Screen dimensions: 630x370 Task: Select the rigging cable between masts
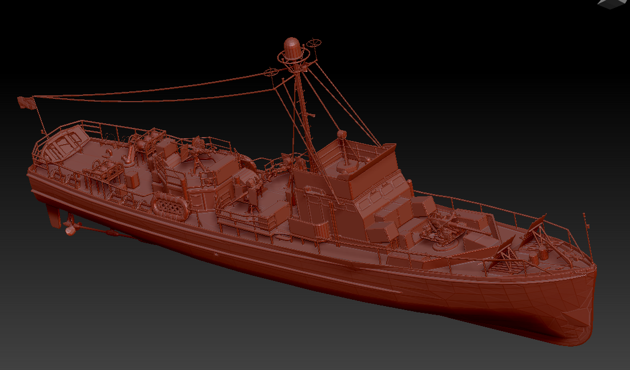click(x=171, y=96)
